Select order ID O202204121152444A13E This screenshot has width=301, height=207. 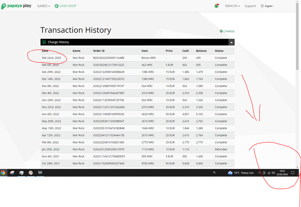coord(109,135)
